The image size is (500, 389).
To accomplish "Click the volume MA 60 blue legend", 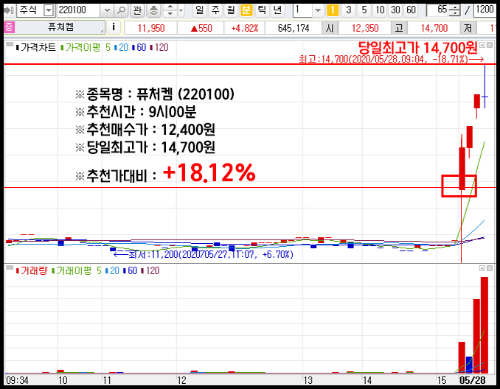I will tap(130, 271).
